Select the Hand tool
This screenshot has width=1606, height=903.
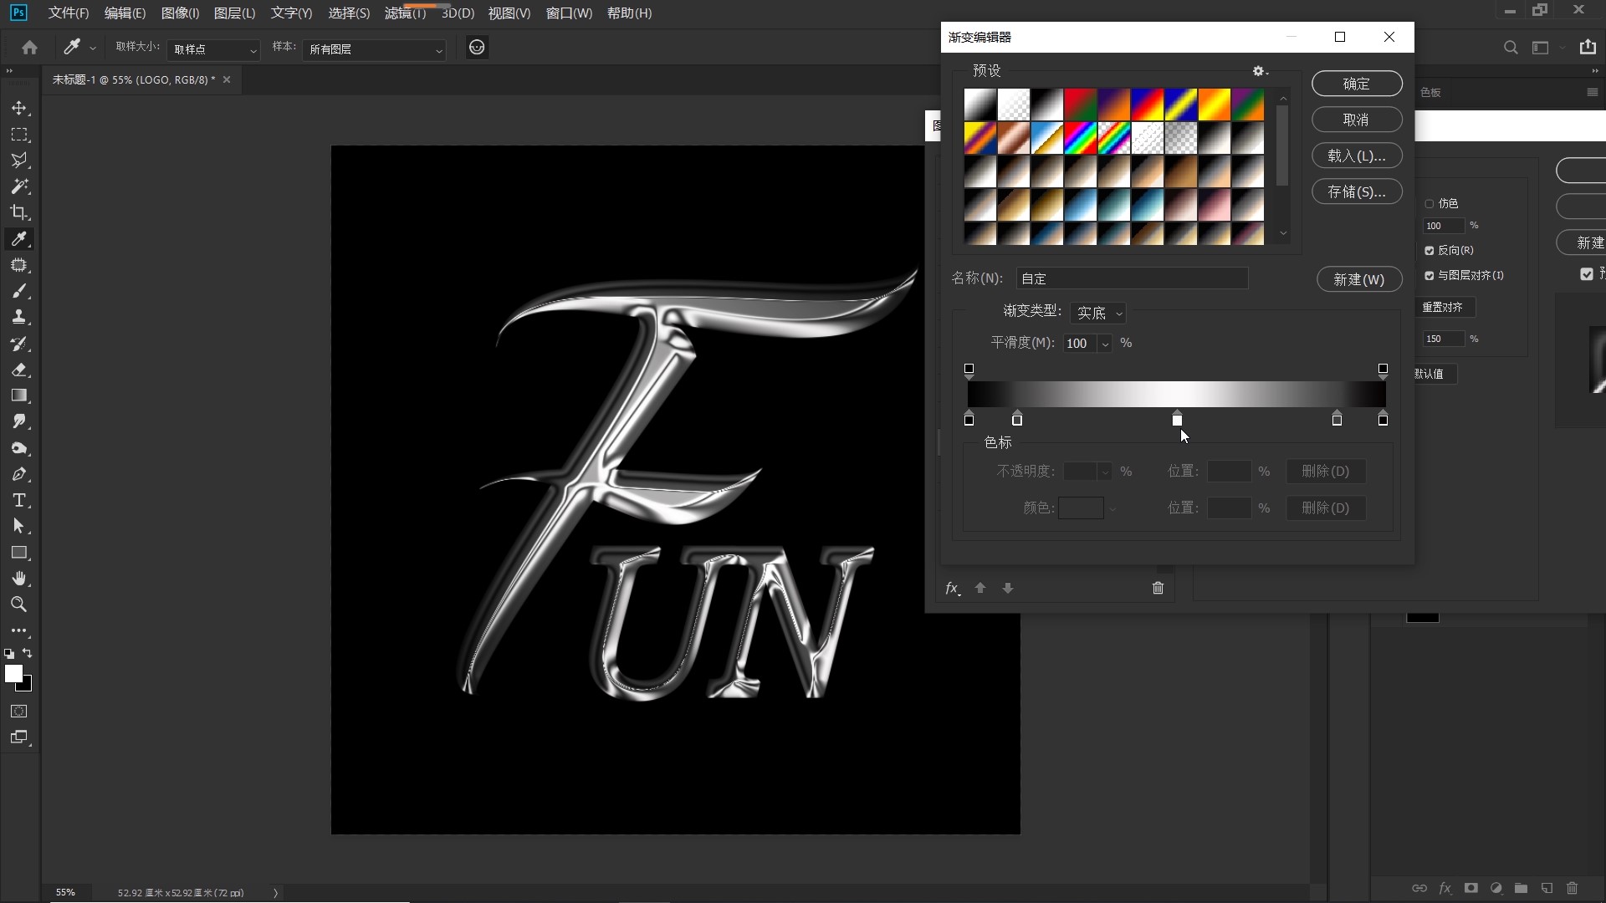pyautogui.click(x=19, y=579)
